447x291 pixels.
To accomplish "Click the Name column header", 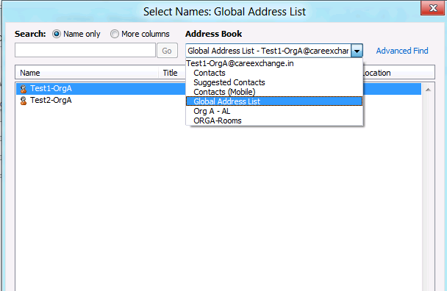I will pyautogui.click(x=87, y=73).
